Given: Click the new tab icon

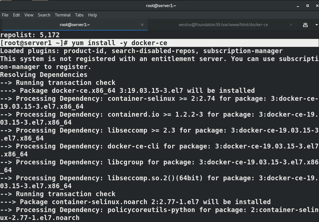Looking at the screenshot, I should pos(305,25).
